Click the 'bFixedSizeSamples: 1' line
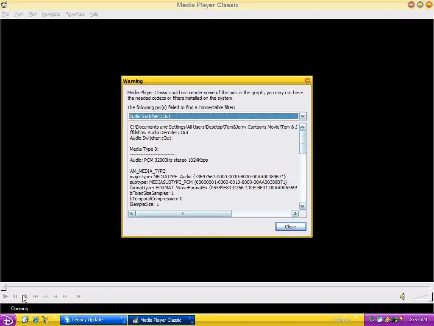 (152, 193)
